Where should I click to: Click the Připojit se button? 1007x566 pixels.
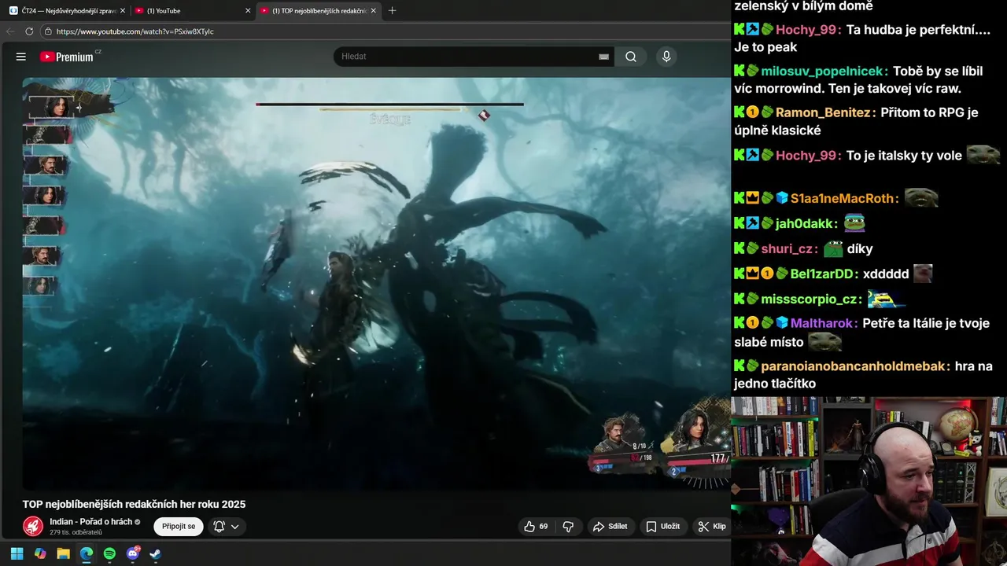[x=179, y=526]
